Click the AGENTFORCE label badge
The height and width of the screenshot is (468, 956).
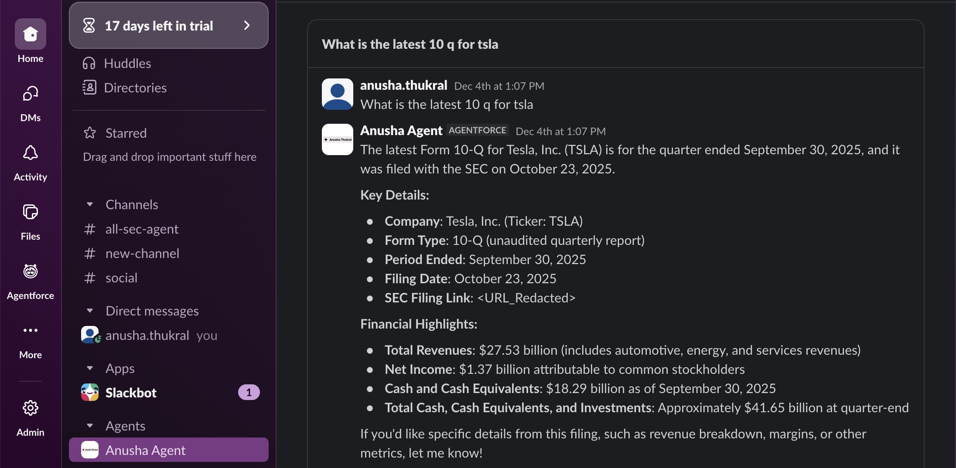coord(478,130)
